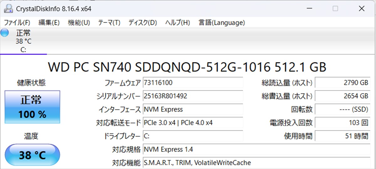
Task: Open the ファイル(F) menu
Action: pyautogui.click(x=17, y=22)
